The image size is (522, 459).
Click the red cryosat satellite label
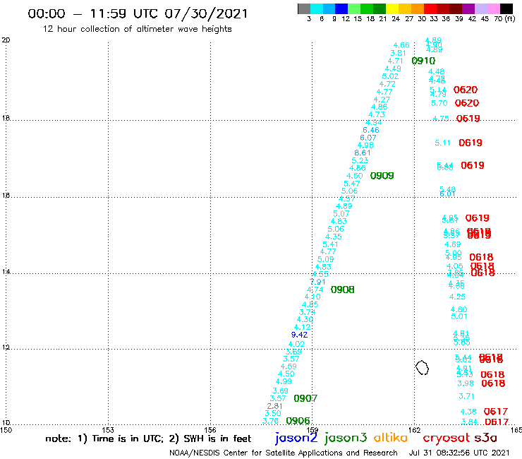point(447,439)
